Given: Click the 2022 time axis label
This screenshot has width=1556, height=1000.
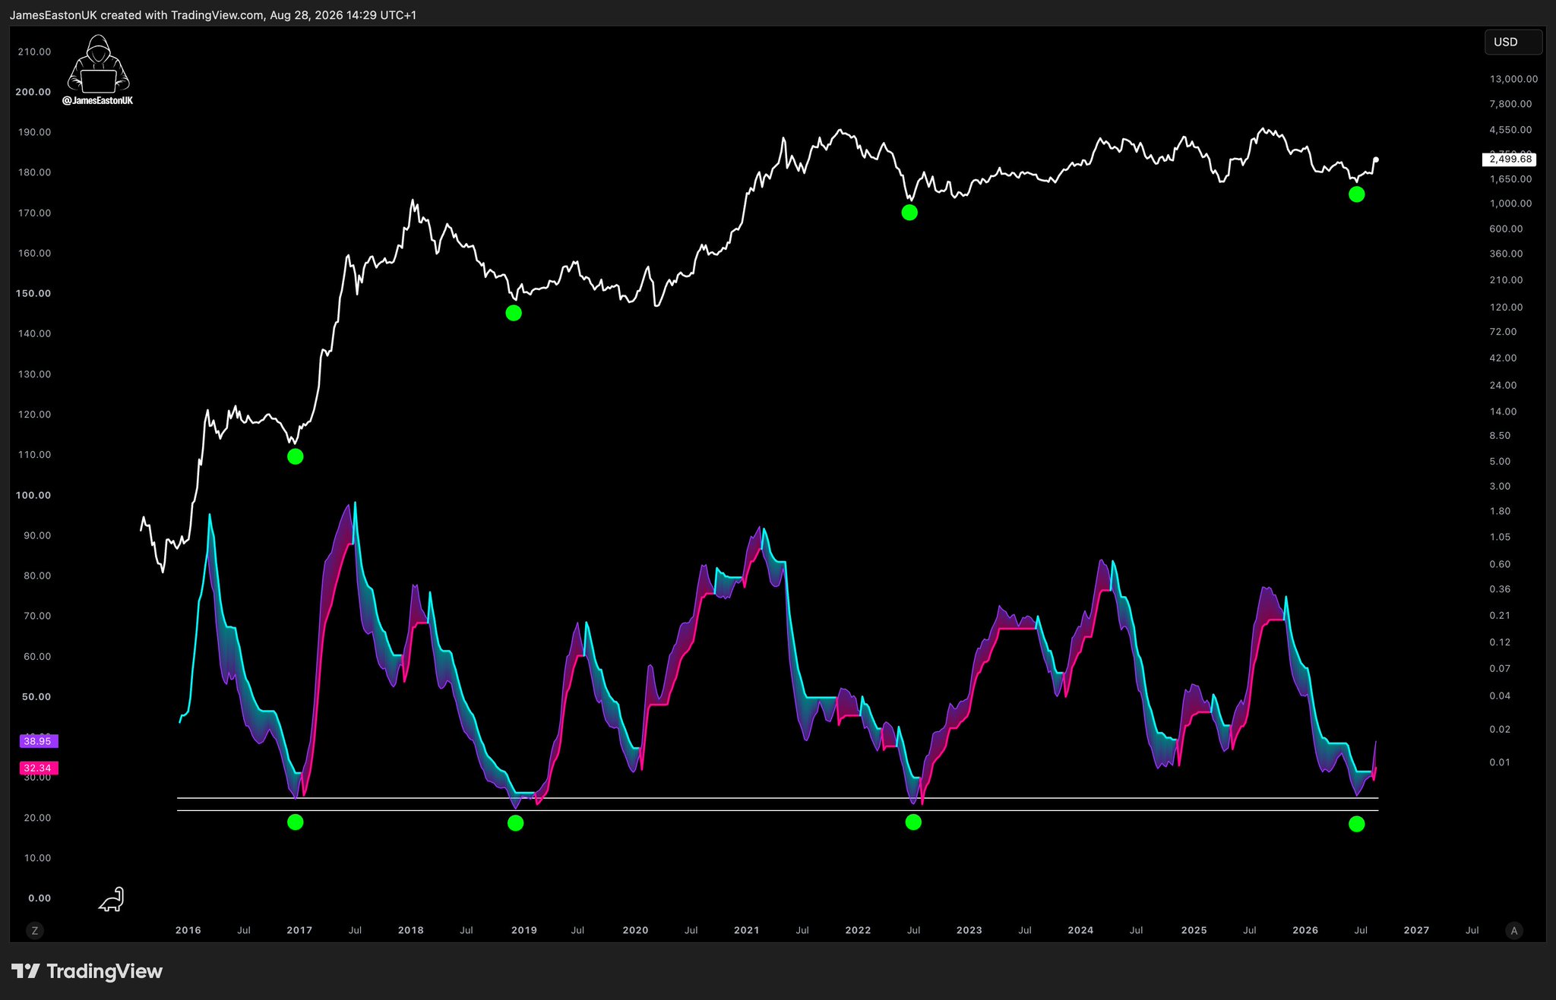Looking at the screenshot, I should click(x=859, y=930).
